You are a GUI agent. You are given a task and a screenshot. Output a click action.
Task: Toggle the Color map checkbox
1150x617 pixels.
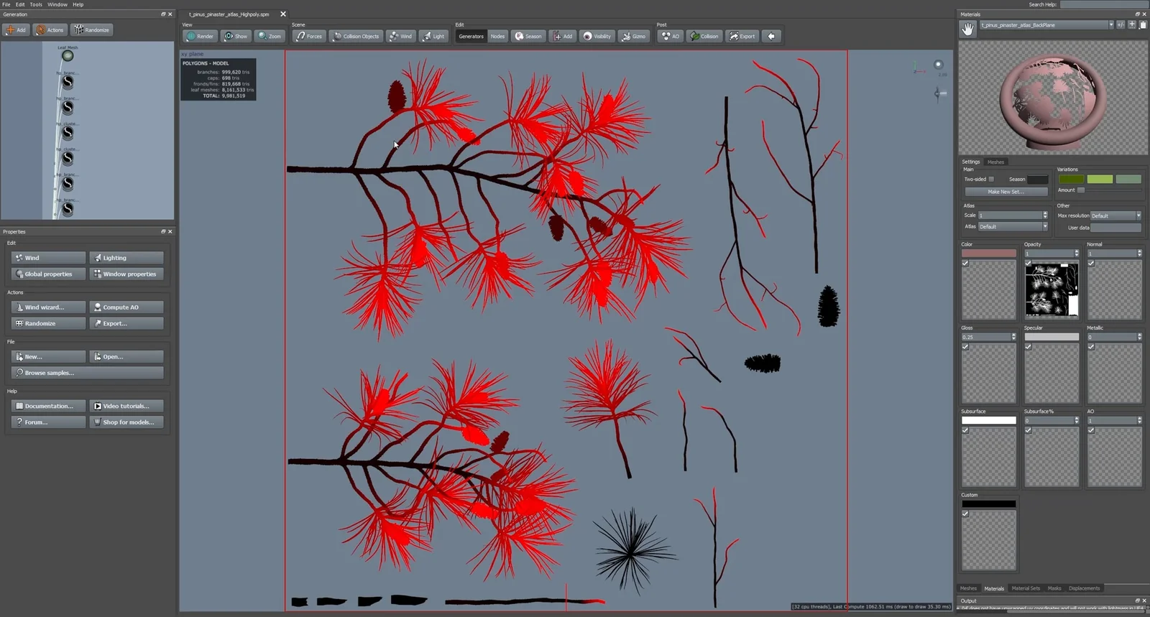tap(965, 264)
